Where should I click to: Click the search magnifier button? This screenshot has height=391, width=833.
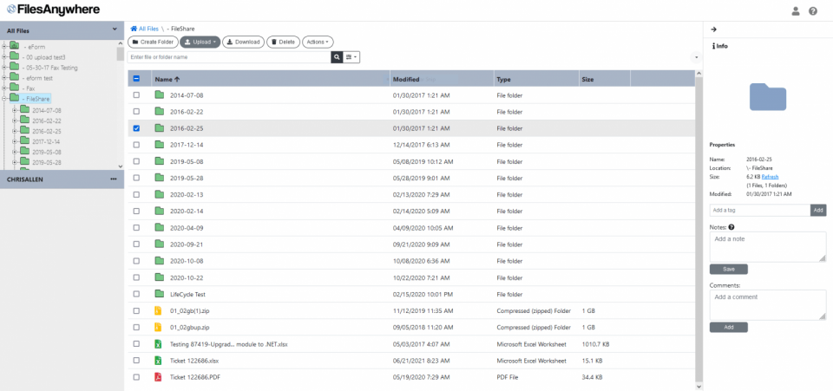[337, 57]
